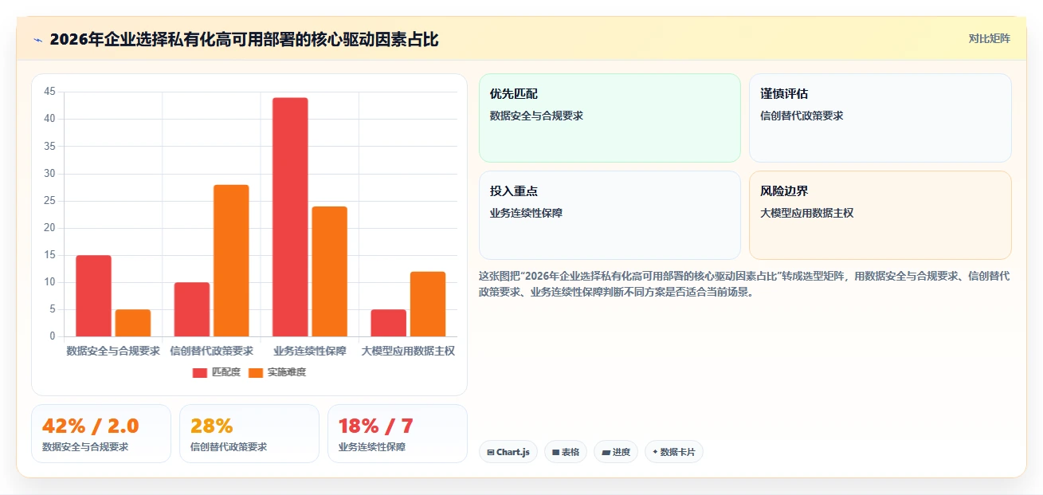The height and width of the screenshot is (495, 1043).
Task: Select the Chart.js tag chip
Action: coord(508,452)
